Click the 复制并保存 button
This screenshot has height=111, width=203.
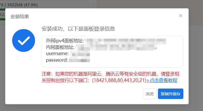tap(171, 94)
